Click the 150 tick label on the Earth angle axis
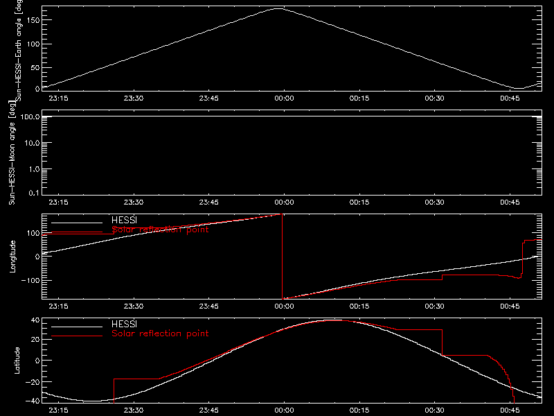Image resolution: width=554 pixels, height=416 pixels. [33, 20]
